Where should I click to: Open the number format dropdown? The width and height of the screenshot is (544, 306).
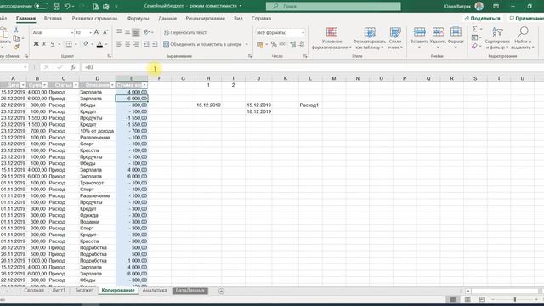click(x=303, y=32)
